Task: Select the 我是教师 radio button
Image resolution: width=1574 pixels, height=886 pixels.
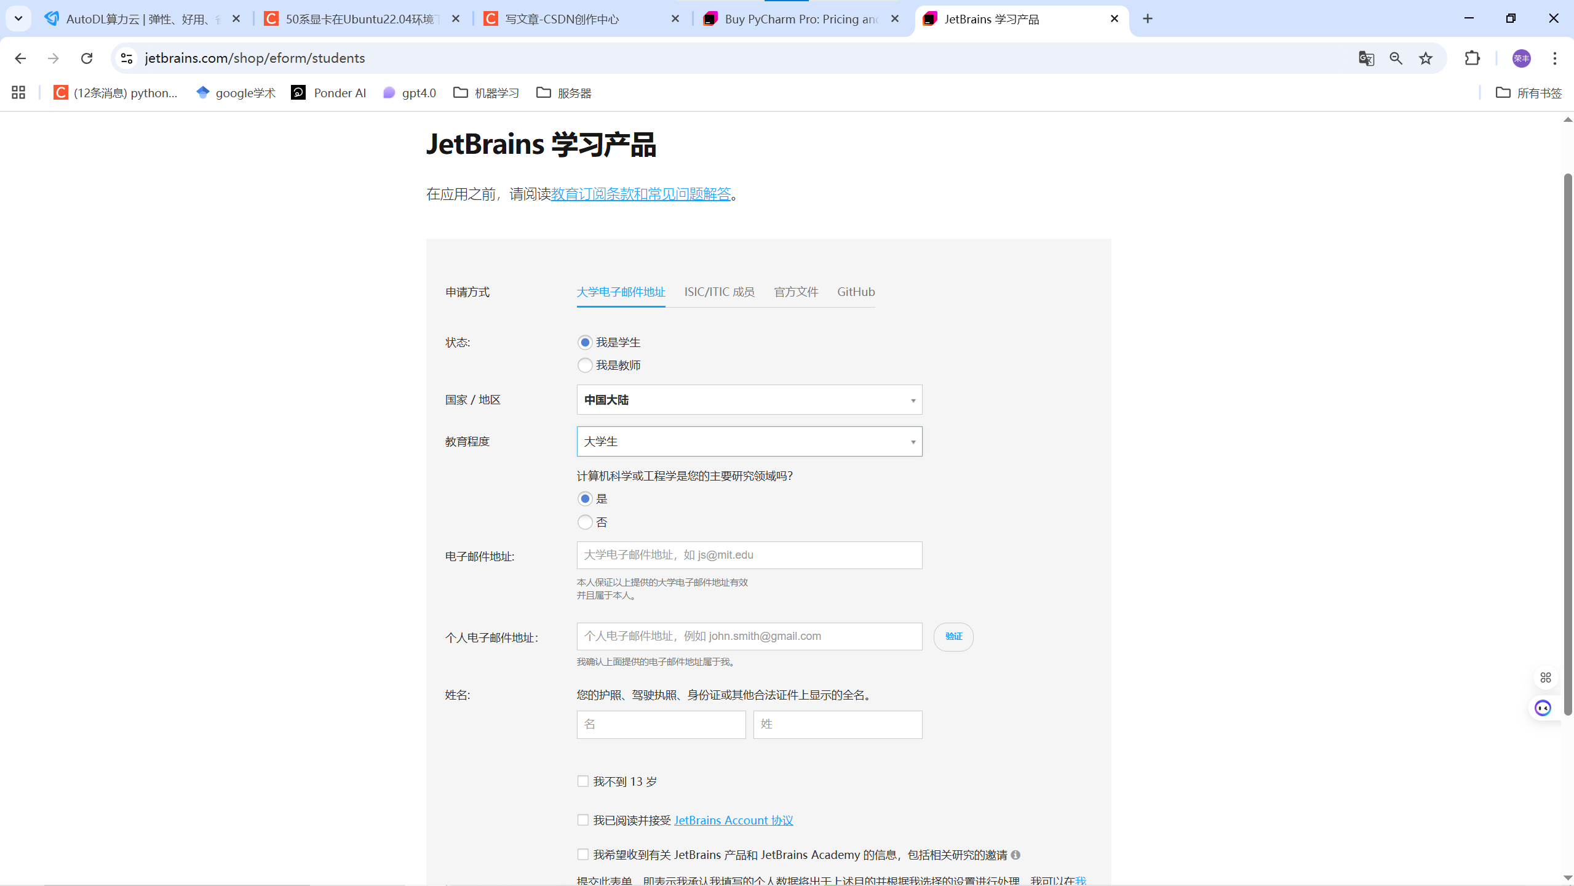Action: (x=584, y=365)
